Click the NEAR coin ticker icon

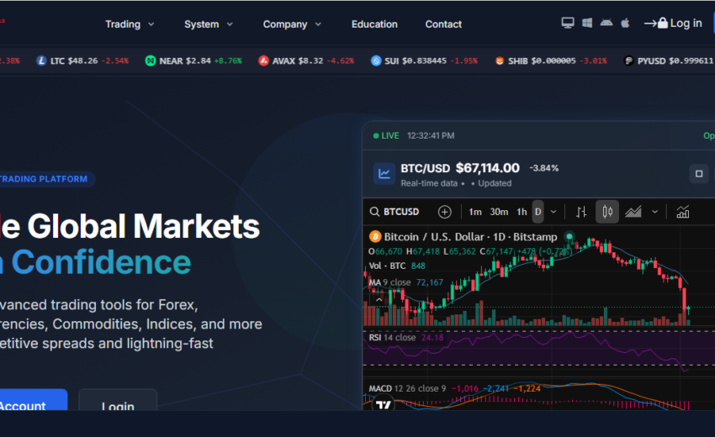(150, 61)
